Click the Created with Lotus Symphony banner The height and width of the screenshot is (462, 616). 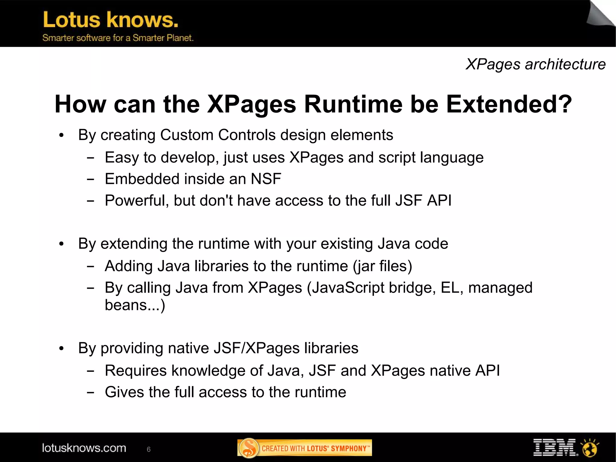(305, 448)
